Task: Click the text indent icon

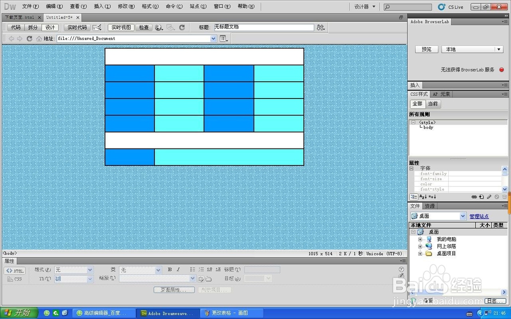Action: (x=218, y=269)
